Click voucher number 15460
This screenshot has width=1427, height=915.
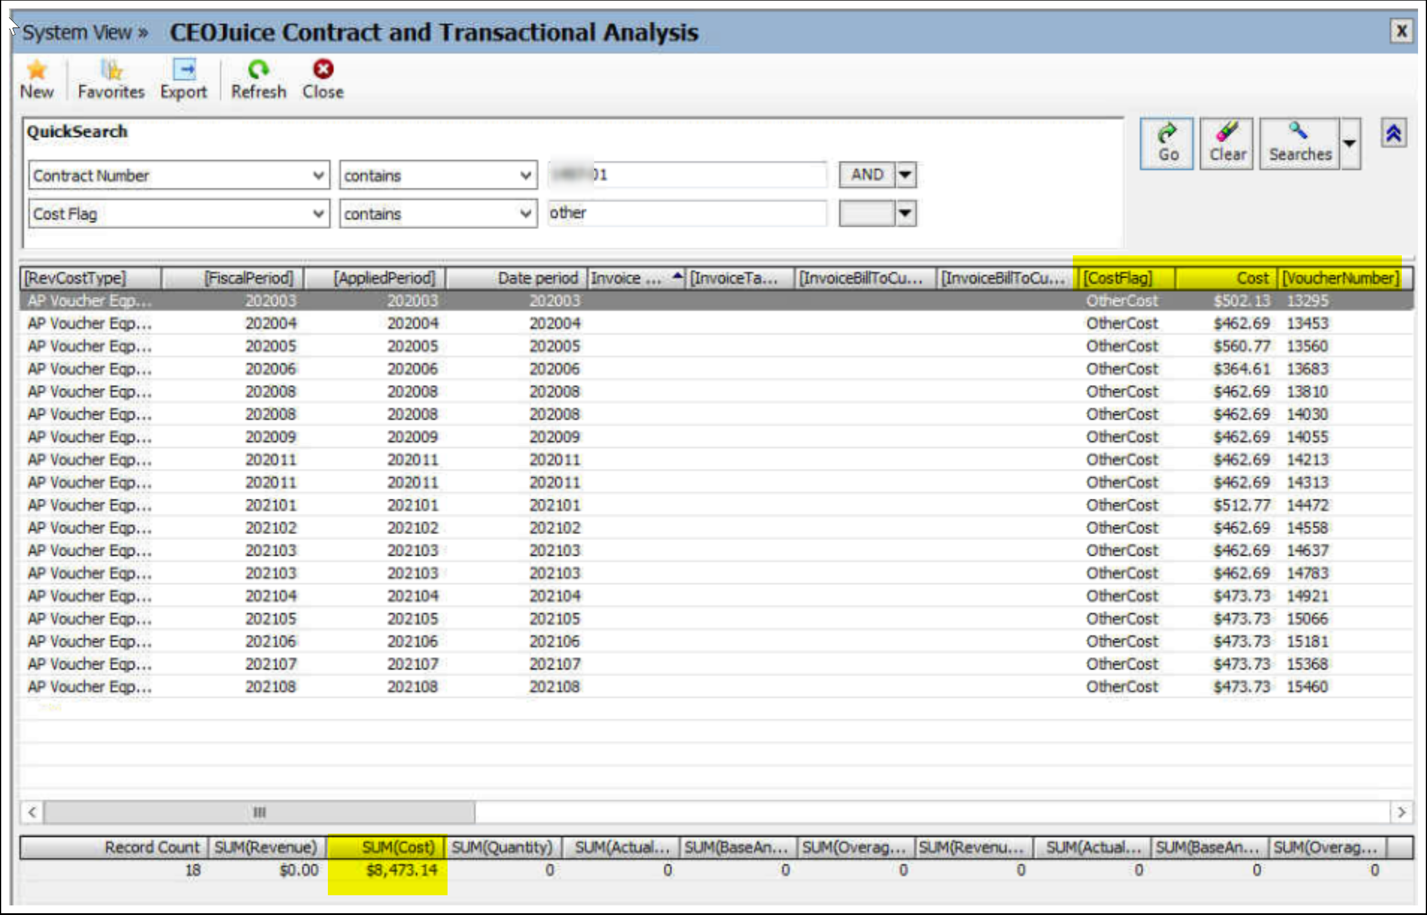click(1307, 687)
